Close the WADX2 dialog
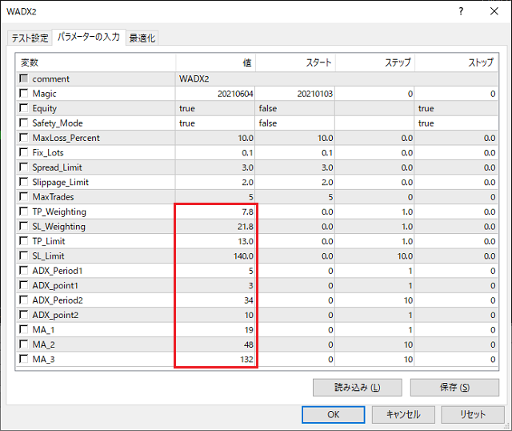 [494, 11]
